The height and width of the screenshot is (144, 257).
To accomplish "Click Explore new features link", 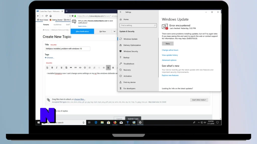I will pyautogui.click(x=170, y=75).
